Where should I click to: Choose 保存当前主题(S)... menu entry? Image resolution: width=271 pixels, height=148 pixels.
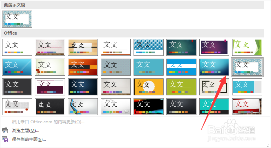[x=29, y=140]
